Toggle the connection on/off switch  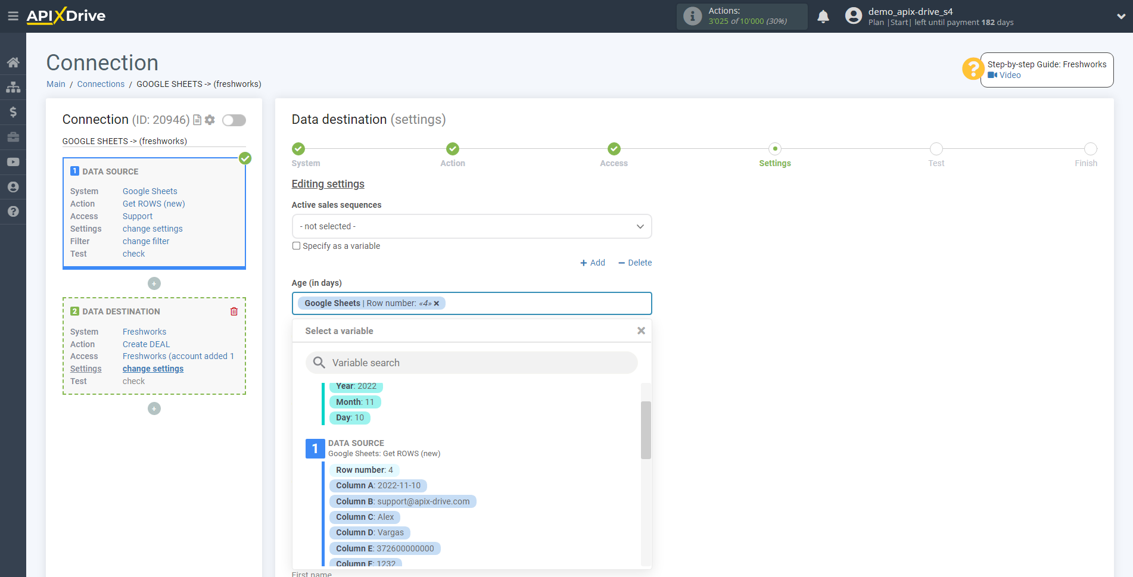[234, 120]
